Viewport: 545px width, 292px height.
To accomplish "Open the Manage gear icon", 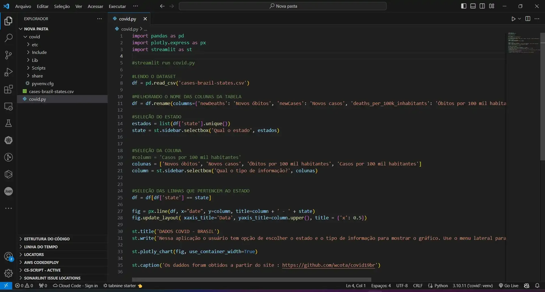I will pyautogui.click(x=9, y=273).
